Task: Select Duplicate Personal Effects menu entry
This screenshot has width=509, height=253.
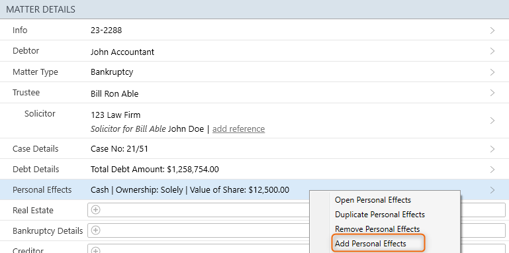Action: tap(380, 215)
